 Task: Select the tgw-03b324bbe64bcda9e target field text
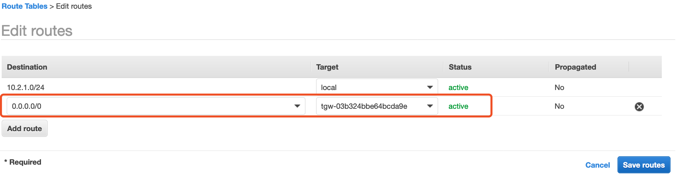(x=364, y=106)
